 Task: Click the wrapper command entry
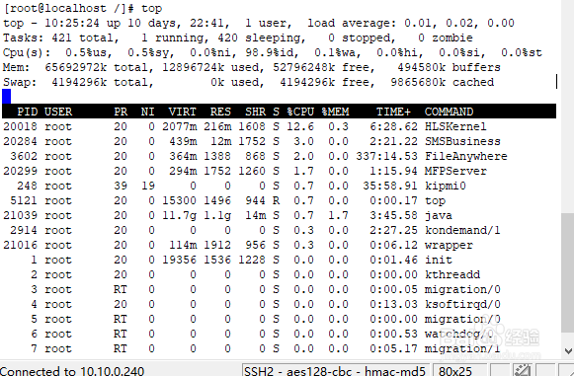coord(449,245)
